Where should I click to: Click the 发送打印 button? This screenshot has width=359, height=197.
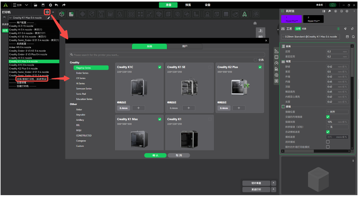[256, 190]
